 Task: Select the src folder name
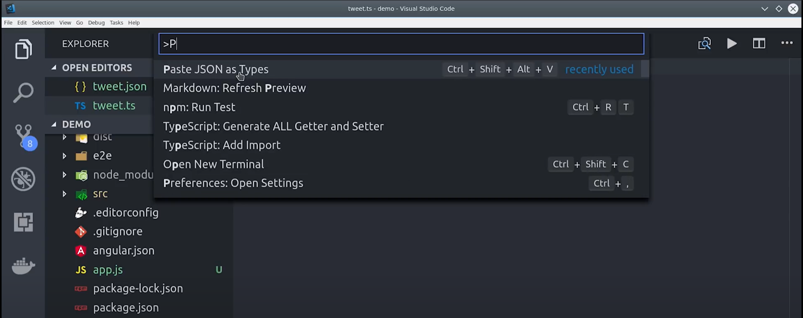point(100,194)
